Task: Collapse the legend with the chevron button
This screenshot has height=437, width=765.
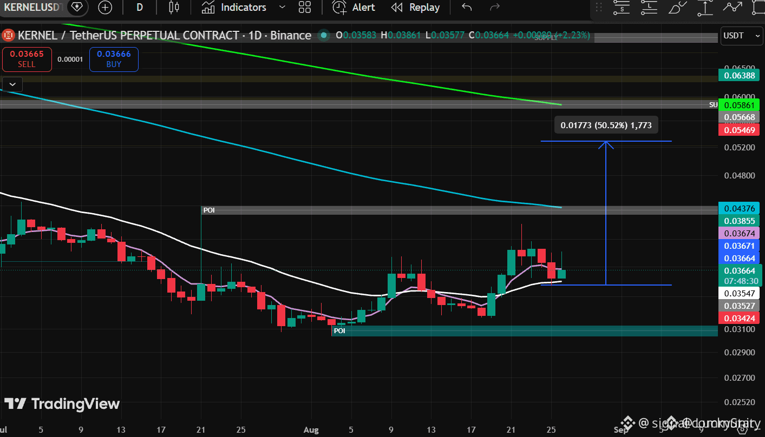Action: [x=12, y=84]
